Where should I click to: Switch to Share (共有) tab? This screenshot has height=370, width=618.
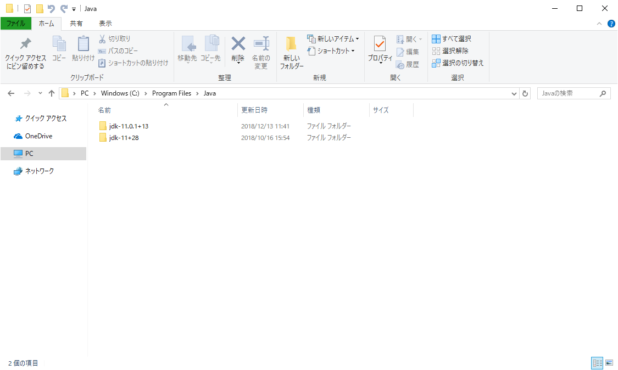tap(76, 24)
